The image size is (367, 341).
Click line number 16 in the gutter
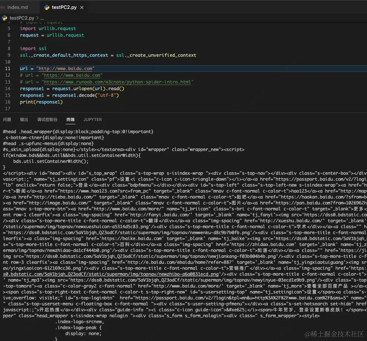pos(8,102)
